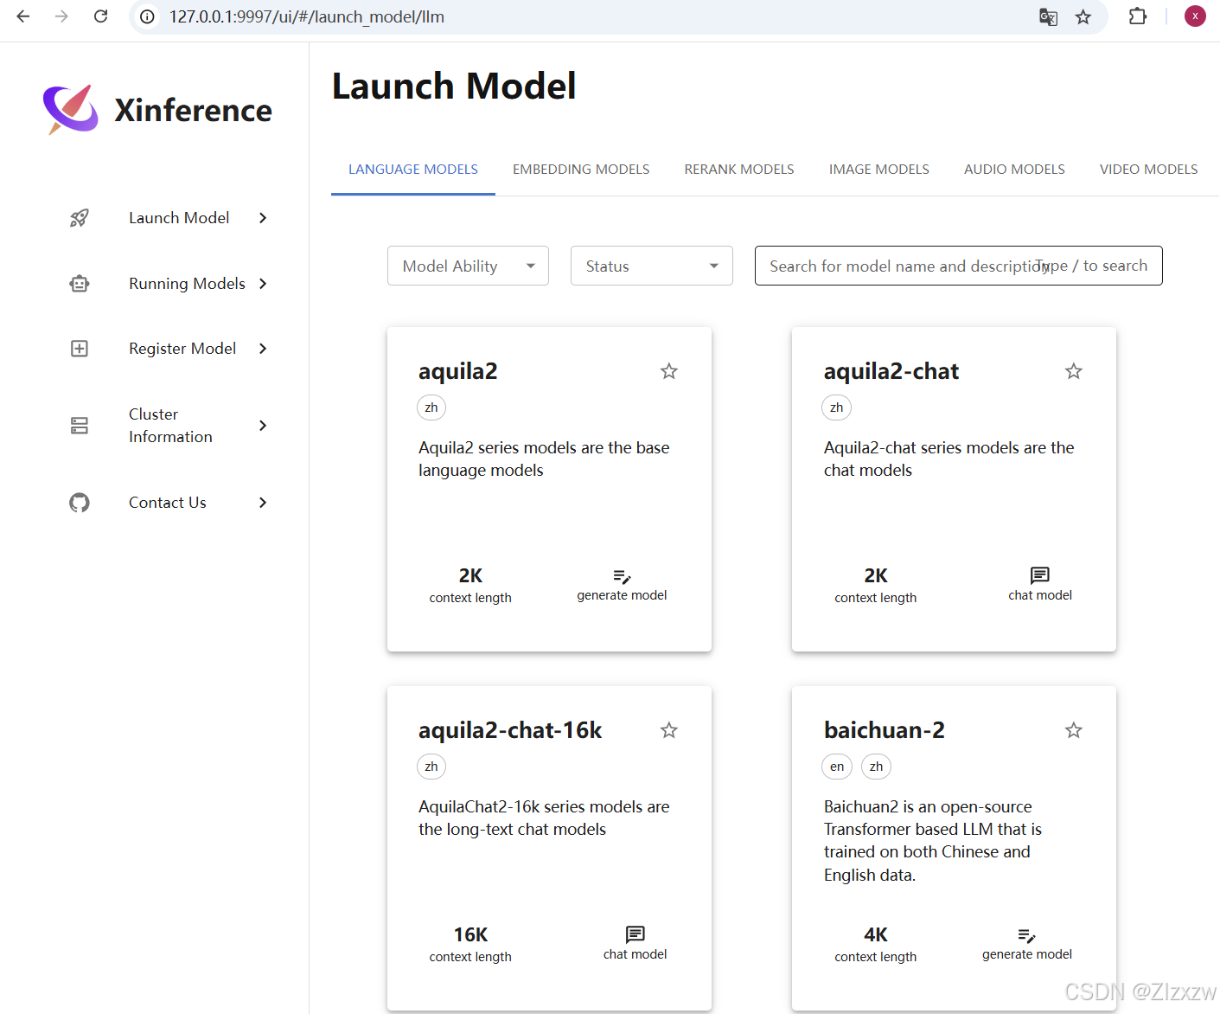The height and width of the screenshot is (1014, 1220).
Task: Select the aquila2-chat-16k model card title
Action: (x=510, y=730)
